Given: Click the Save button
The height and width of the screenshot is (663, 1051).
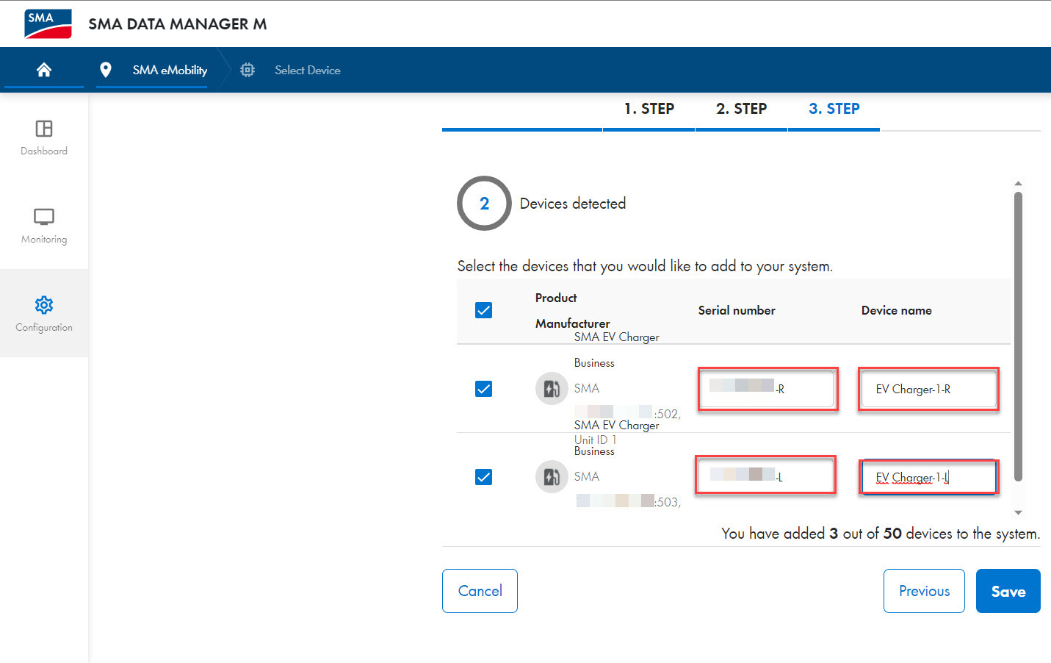Looking at the screenshot, I should point(1008,591).
